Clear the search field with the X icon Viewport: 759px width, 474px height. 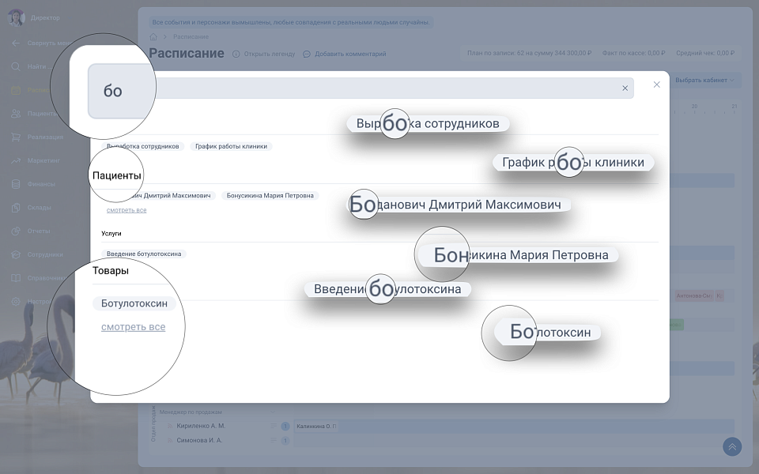coord(625,88)
